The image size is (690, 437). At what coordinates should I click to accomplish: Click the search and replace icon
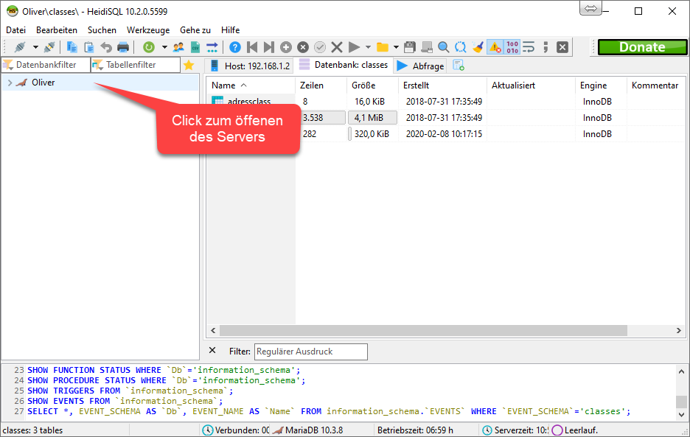coord(460,47)
